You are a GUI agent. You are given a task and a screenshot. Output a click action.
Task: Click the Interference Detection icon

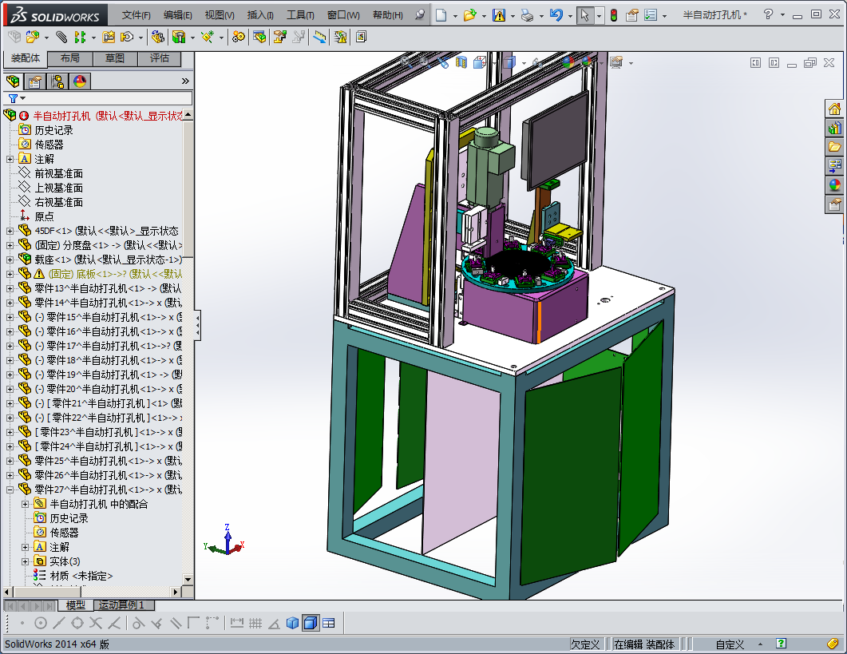tap(340, 37)
